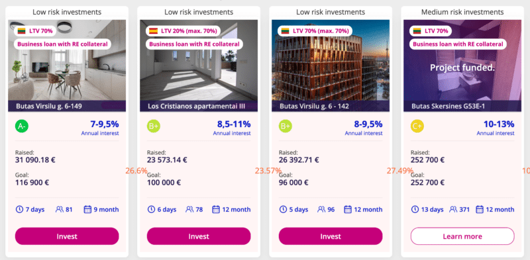Click the calendar icon on Butas Virsilu 6 - 142 card
Viewport: 530px width, 260px height.
point(348,209)
